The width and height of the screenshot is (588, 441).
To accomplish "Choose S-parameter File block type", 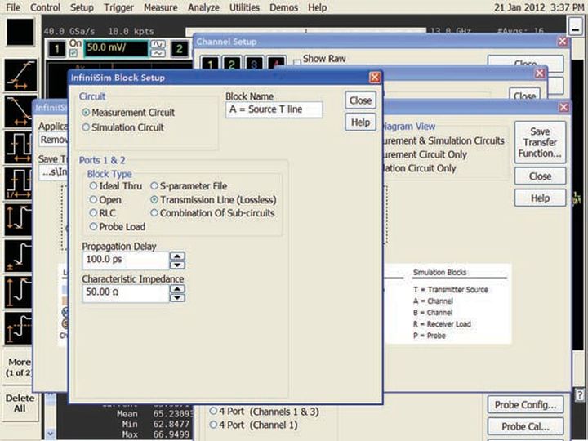I will pos(154,185).
